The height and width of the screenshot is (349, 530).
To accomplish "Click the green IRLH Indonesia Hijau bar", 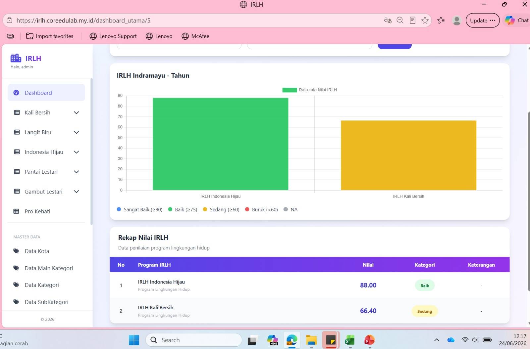I will [x=220, y=144].
